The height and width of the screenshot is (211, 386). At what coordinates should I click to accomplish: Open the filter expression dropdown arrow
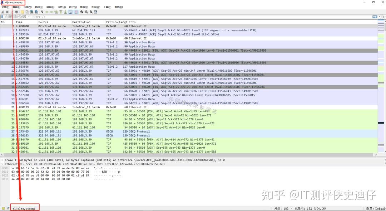379,17
